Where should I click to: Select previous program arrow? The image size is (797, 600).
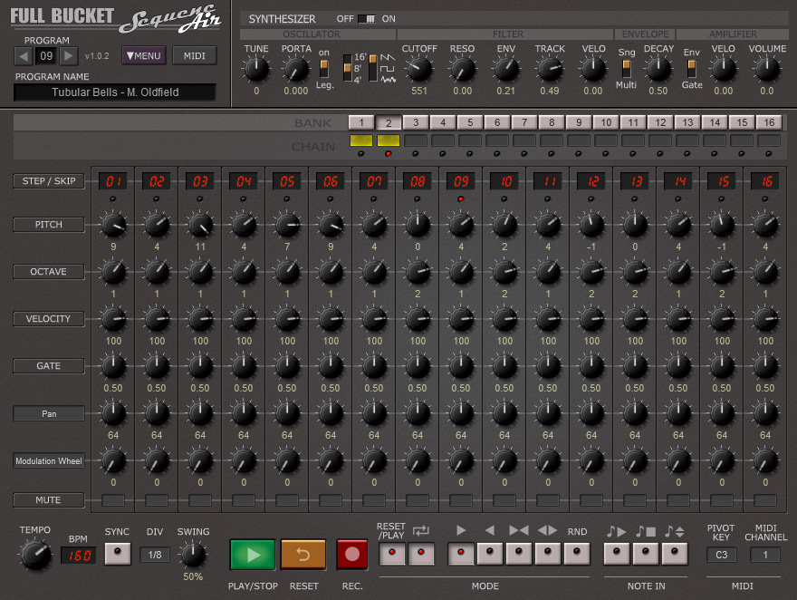pyautogui.click(x=24, y=56)
